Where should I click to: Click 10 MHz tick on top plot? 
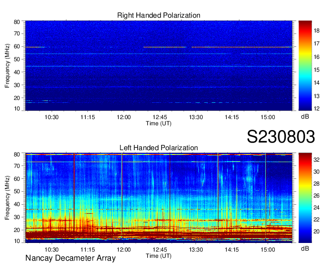tap(17, 109)
